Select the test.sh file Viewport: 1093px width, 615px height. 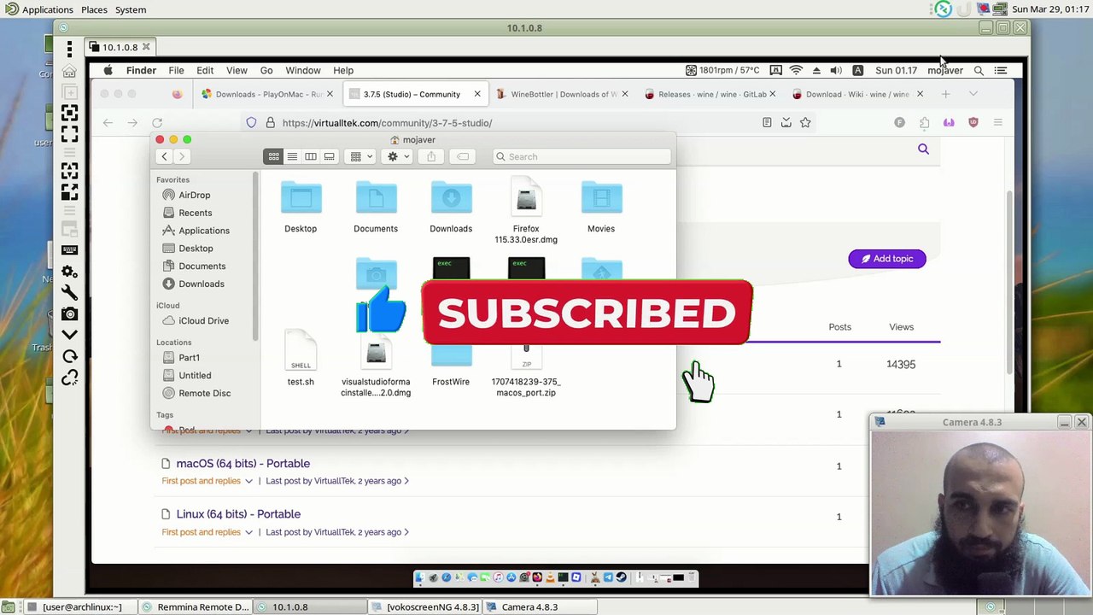(301, 359)
